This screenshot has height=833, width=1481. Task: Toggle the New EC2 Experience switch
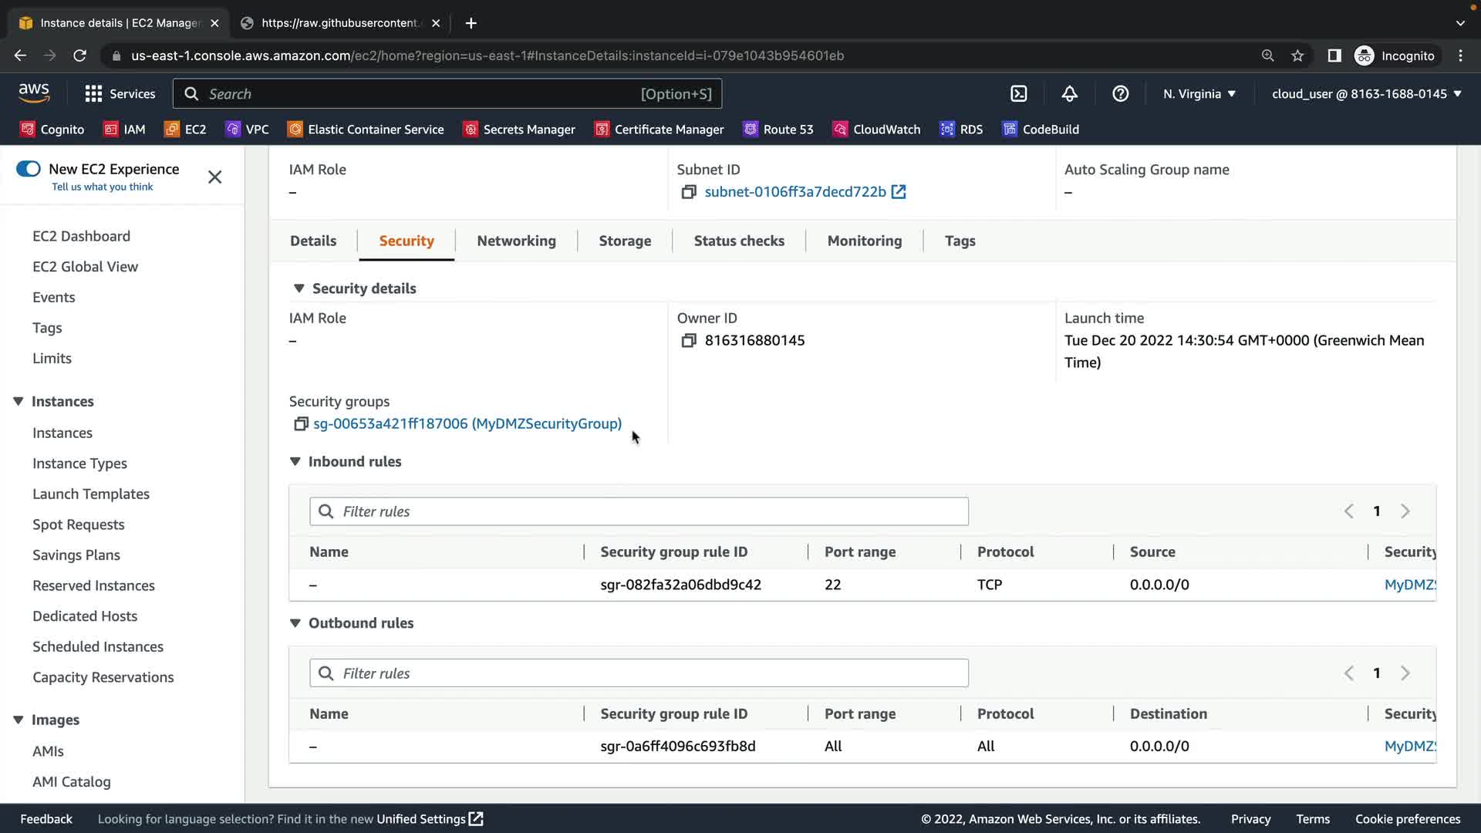coord(29,169)
